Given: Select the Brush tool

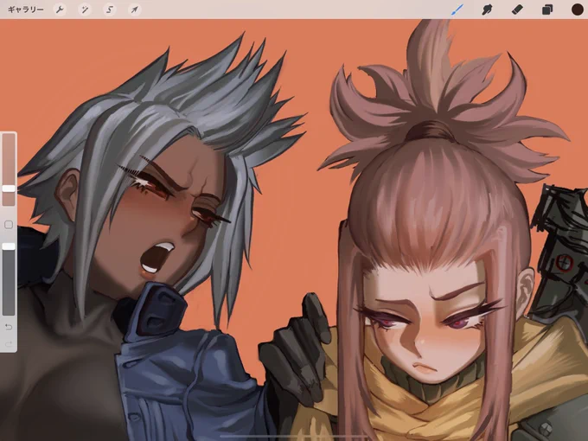Looking at the screenshot, I should 457,10.
